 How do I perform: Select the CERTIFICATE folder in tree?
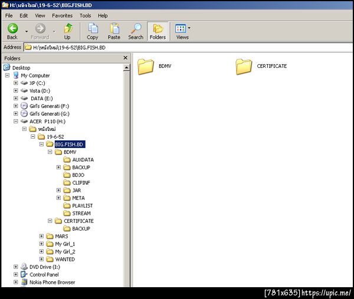coord(74,221)
